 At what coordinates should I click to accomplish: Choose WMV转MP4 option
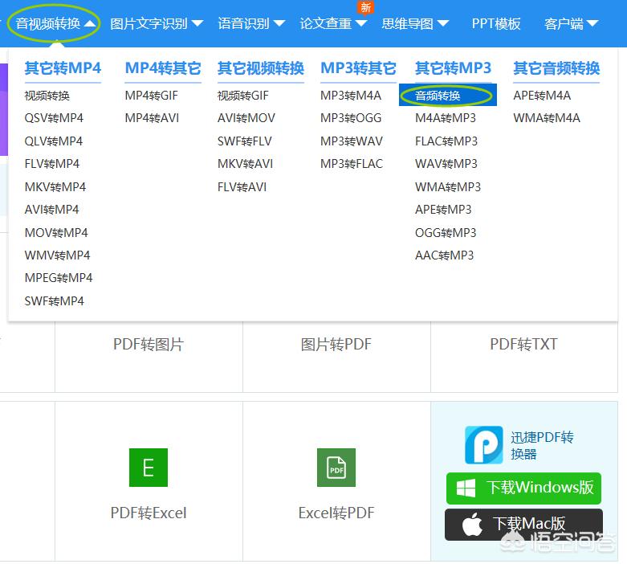point(57,255)
